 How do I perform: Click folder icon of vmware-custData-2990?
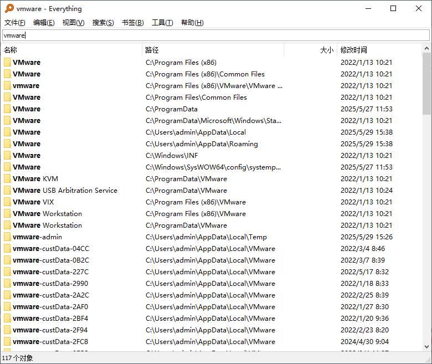click(7, 283)
